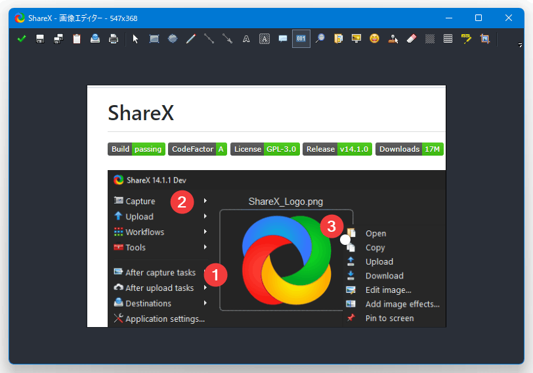
Task: Close the ShareX image editor window
Action: (x=509, y=18)
